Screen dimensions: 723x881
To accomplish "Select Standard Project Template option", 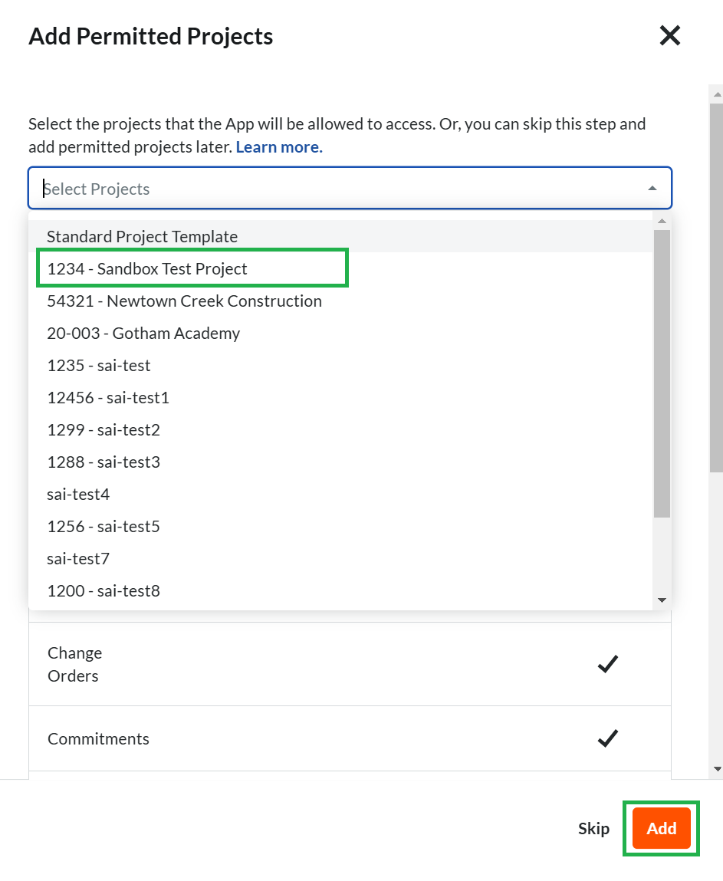I will click(x=143, y=236).
